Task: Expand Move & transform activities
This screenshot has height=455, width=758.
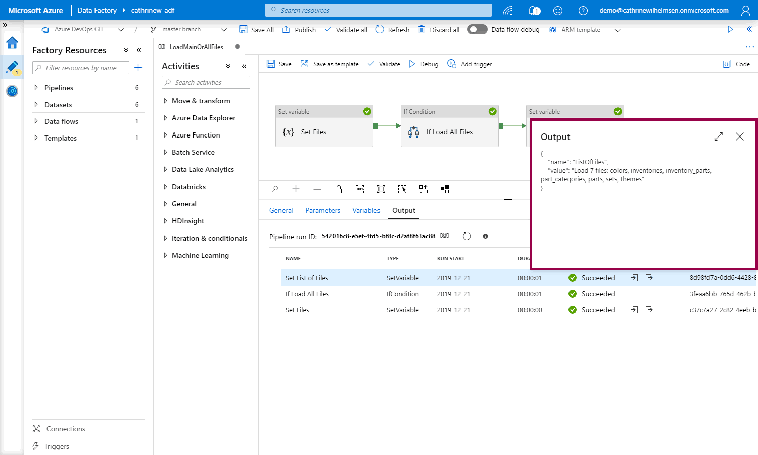Action: (165, 101)
